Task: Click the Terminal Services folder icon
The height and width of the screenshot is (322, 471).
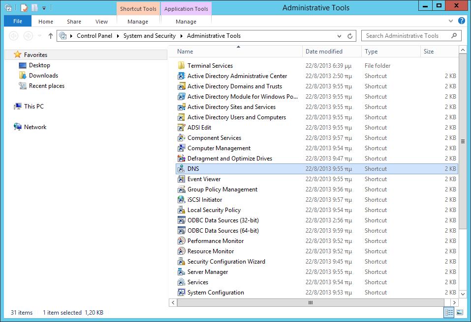Action: (181, 65)
